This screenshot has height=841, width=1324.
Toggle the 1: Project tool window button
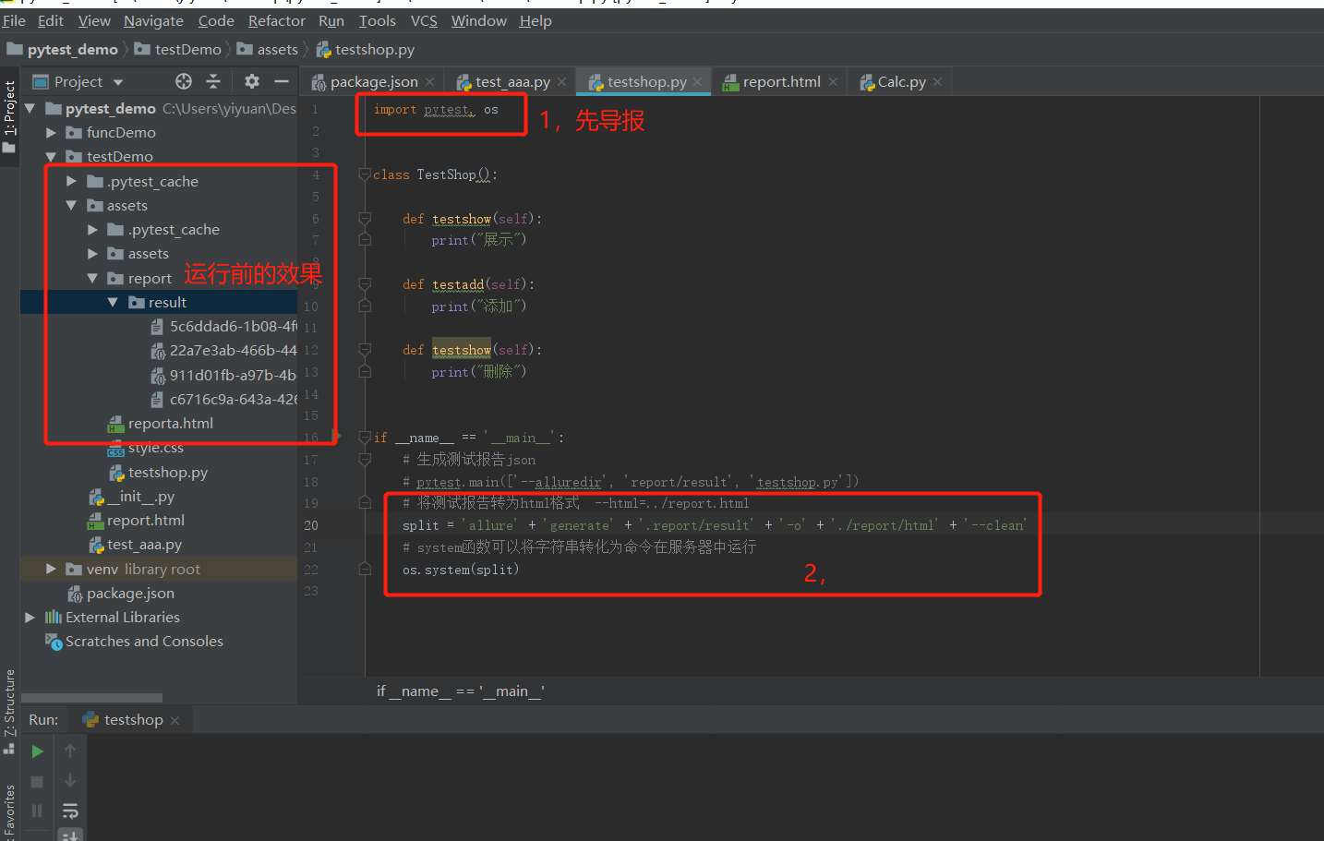(x=9, y=115)
